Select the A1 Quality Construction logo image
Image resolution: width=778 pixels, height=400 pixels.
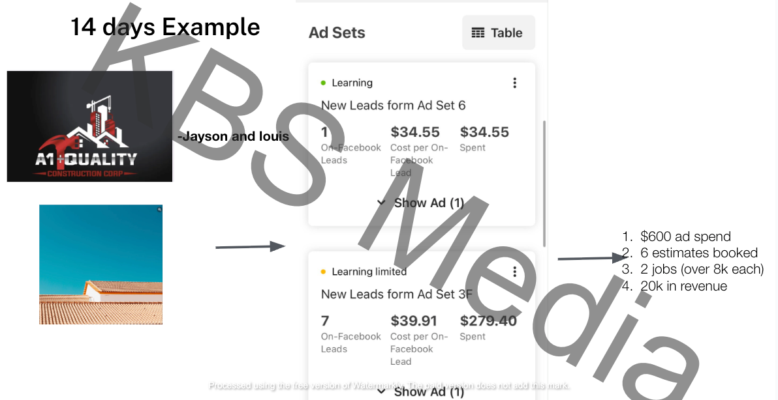[x=89, y=126]
